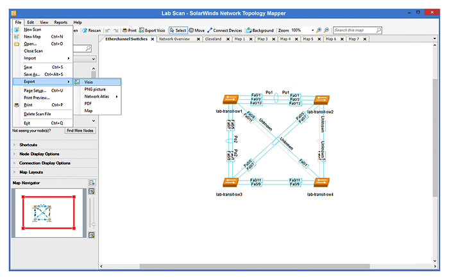Click the Map Navigator zoom slider handle
This screenshot has height=280, width=449.
tap(93, 224)
